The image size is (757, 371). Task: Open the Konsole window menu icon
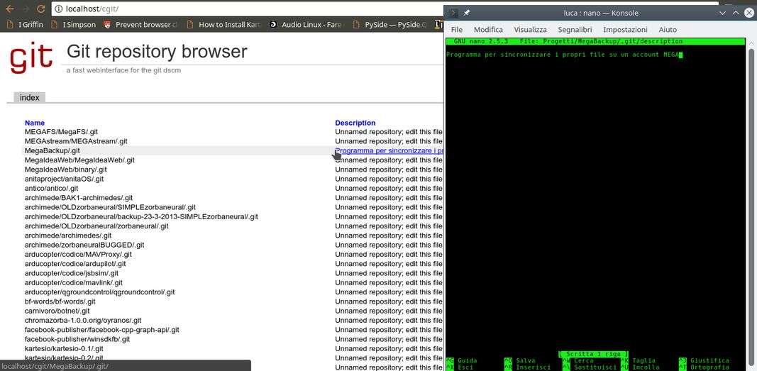pos(453,13)
